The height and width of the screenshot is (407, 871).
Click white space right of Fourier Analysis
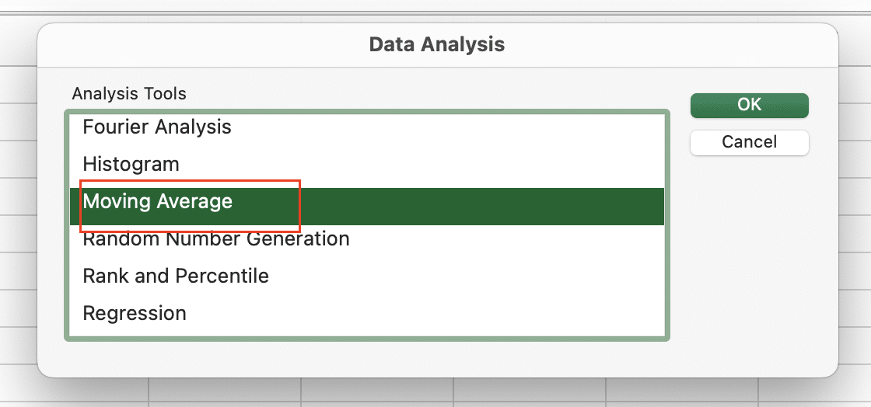pos(444,127)
